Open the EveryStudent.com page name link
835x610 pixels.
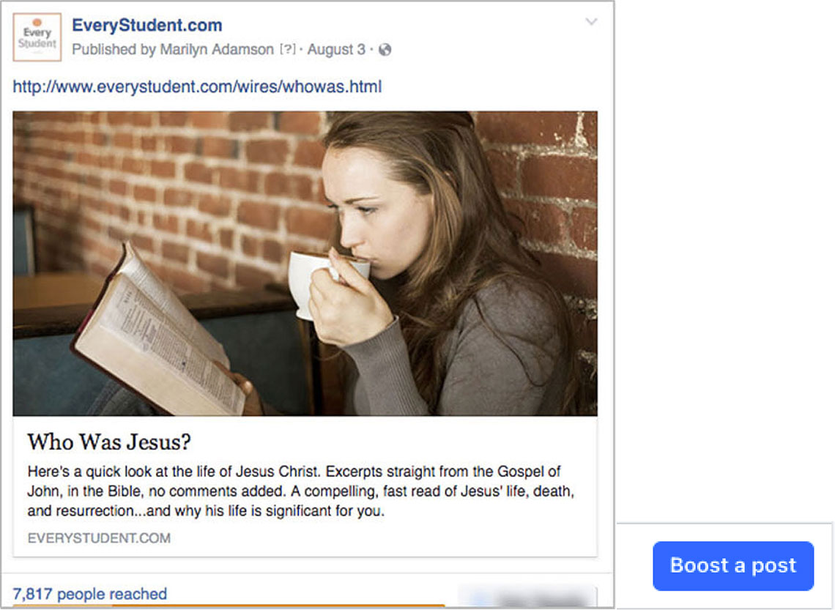click(x=146, y=26)
